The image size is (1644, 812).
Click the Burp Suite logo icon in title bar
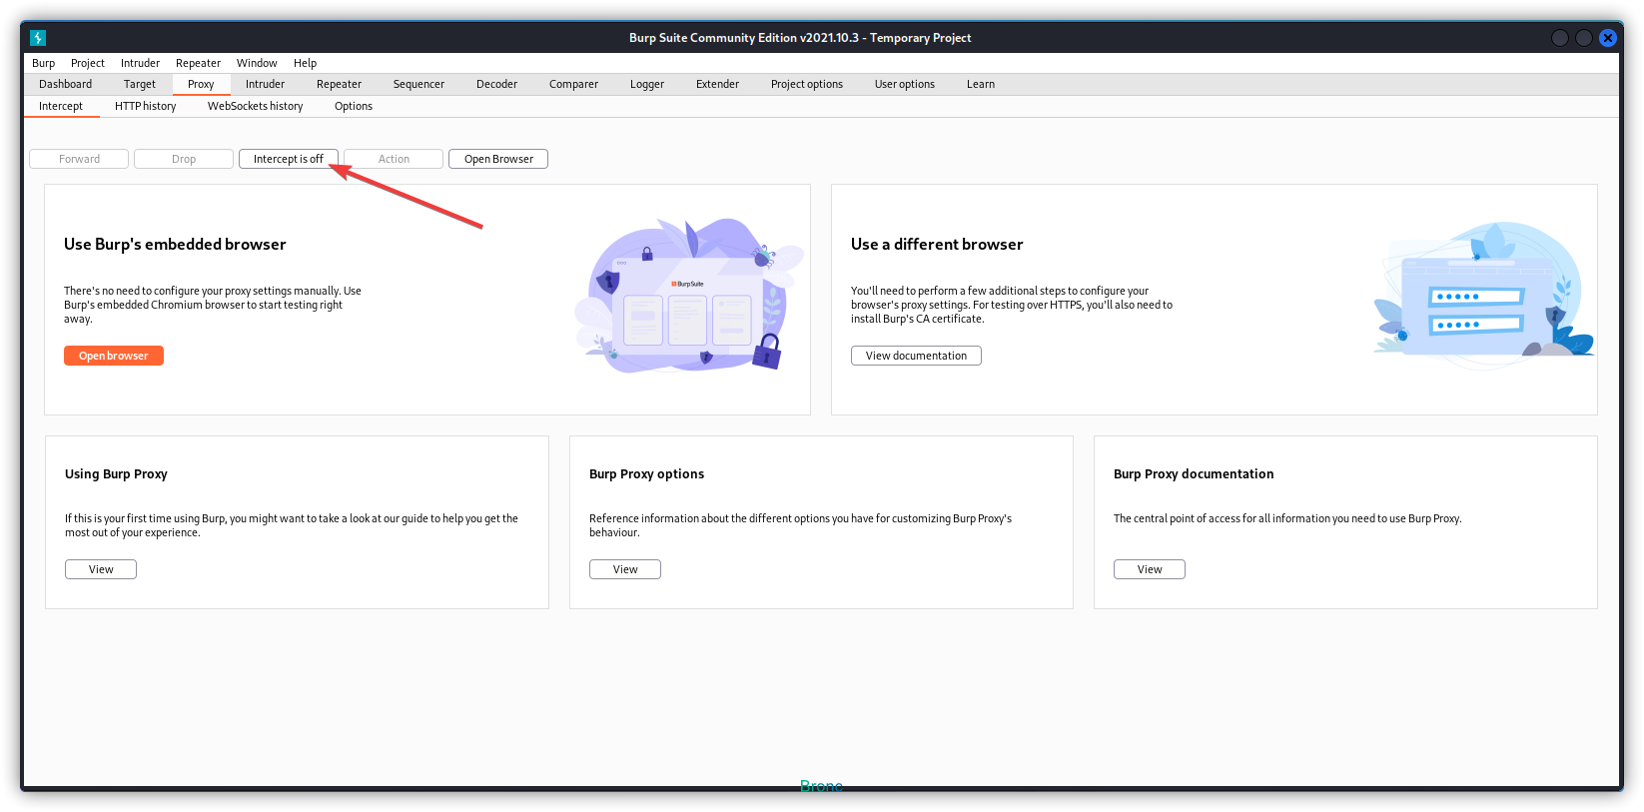coord(38,38)
